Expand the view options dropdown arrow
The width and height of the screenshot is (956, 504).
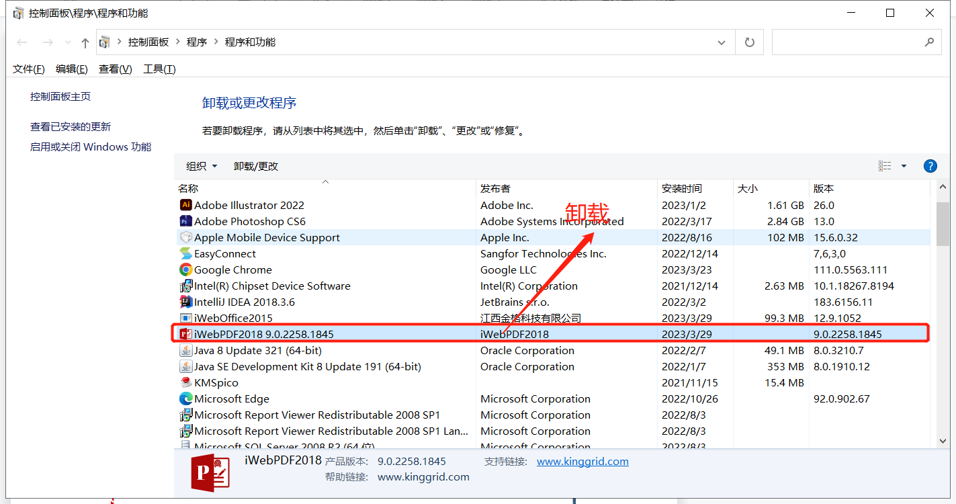[904, 166]
